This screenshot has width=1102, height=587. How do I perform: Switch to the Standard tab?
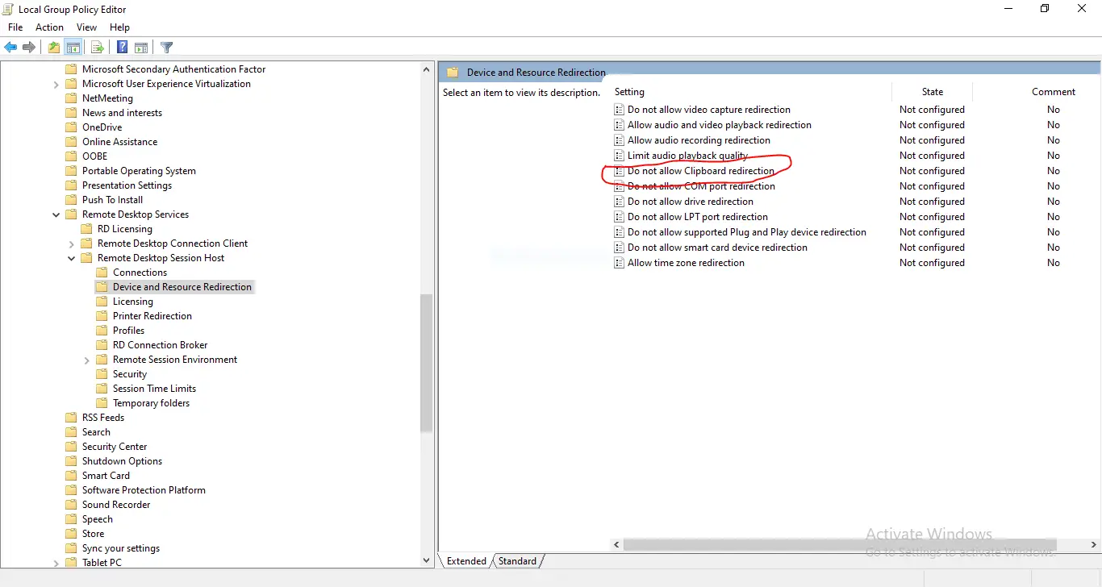click(x=517, y=560)
